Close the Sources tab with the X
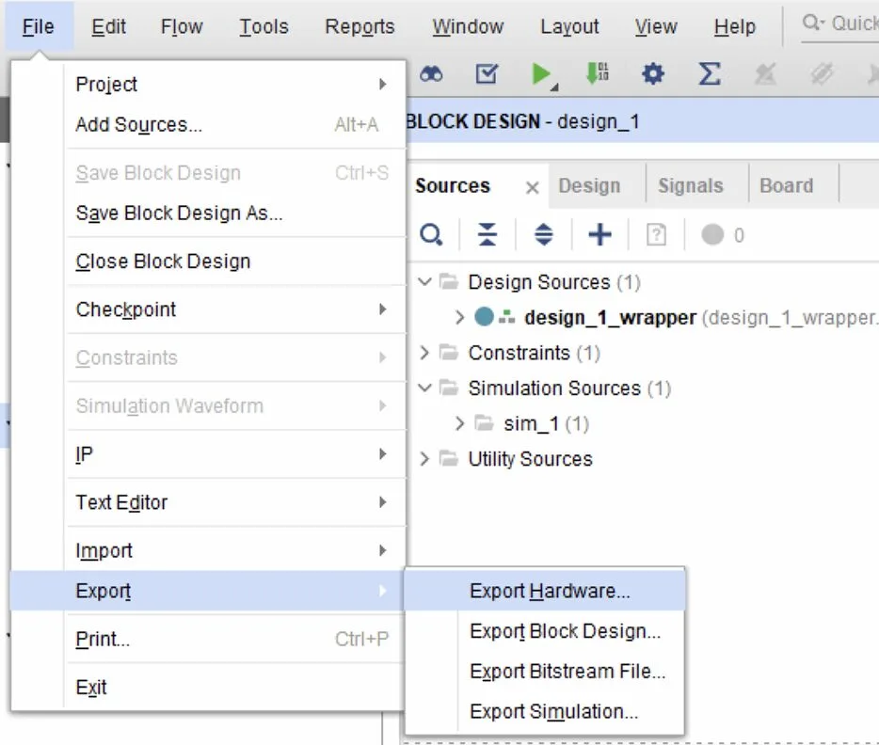The width and height of the screenshot is (879, 745). point(532,187)
